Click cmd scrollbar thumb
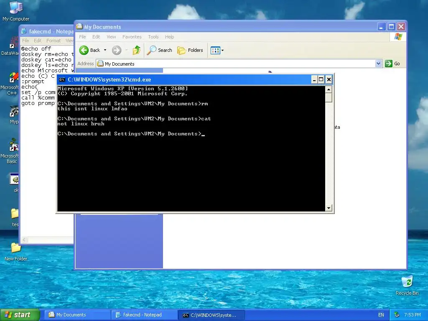Screen dimensions: 428x321 pyautogui.click(x=329, y=98)
